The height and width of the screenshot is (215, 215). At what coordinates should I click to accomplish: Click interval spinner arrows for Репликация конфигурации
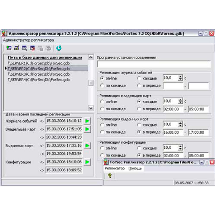tap(180, 148)
